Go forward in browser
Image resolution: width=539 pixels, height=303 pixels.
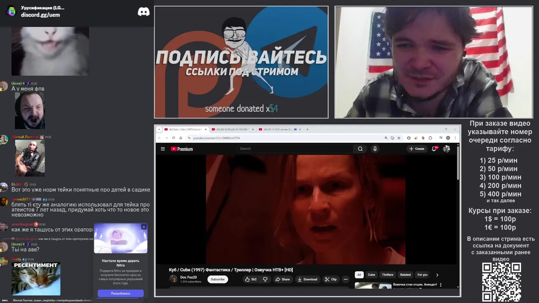(x=166, y=138)
